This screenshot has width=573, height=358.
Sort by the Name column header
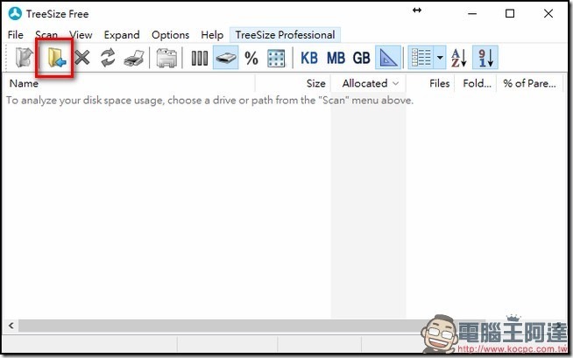(x=24, y=83)
